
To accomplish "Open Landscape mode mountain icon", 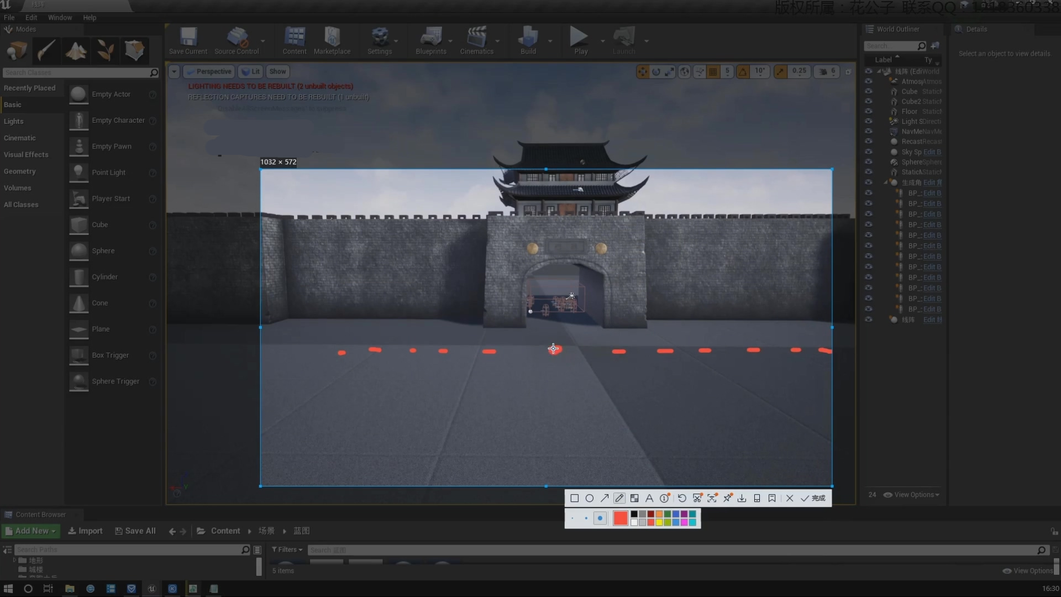I will (76, 51).
